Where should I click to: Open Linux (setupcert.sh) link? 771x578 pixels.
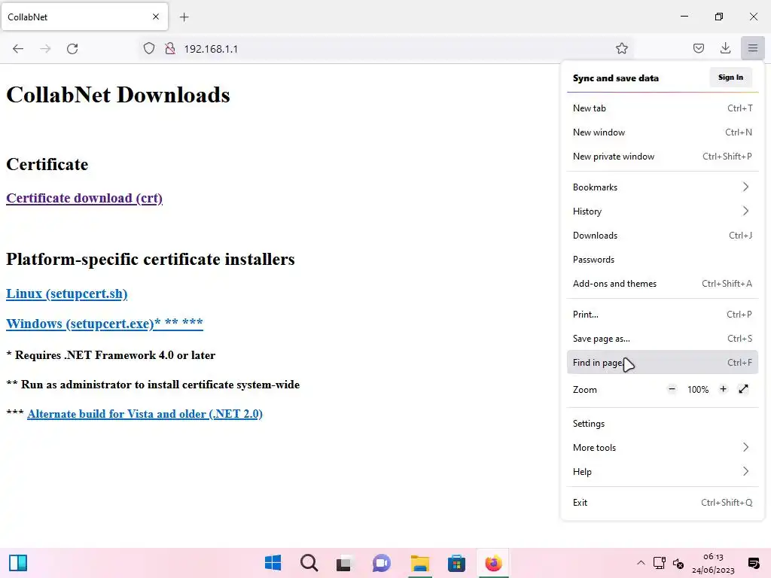click(x=67, y=294)
